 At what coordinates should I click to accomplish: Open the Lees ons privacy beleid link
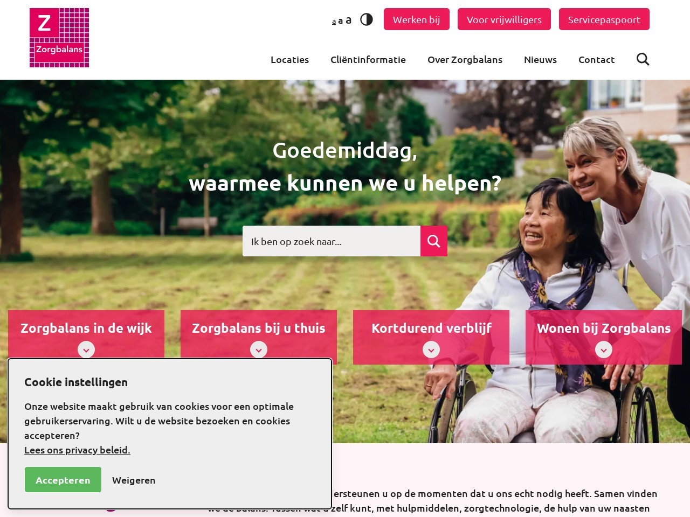(77, 450)
